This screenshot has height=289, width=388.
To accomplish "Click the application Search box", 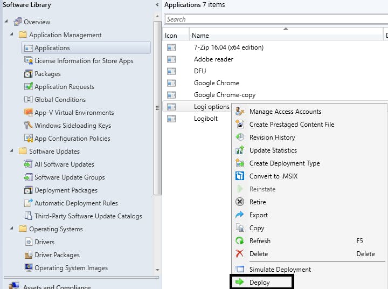I will coord(275,19).
